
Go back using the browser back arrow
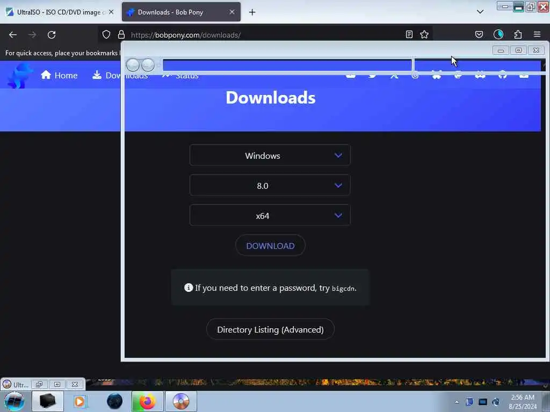(x=13, y=35)
